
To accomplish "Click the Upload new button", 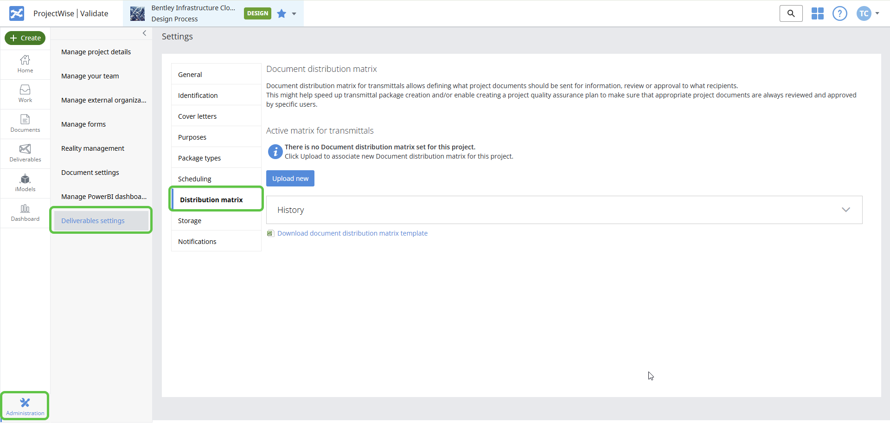I will point(290,178).
